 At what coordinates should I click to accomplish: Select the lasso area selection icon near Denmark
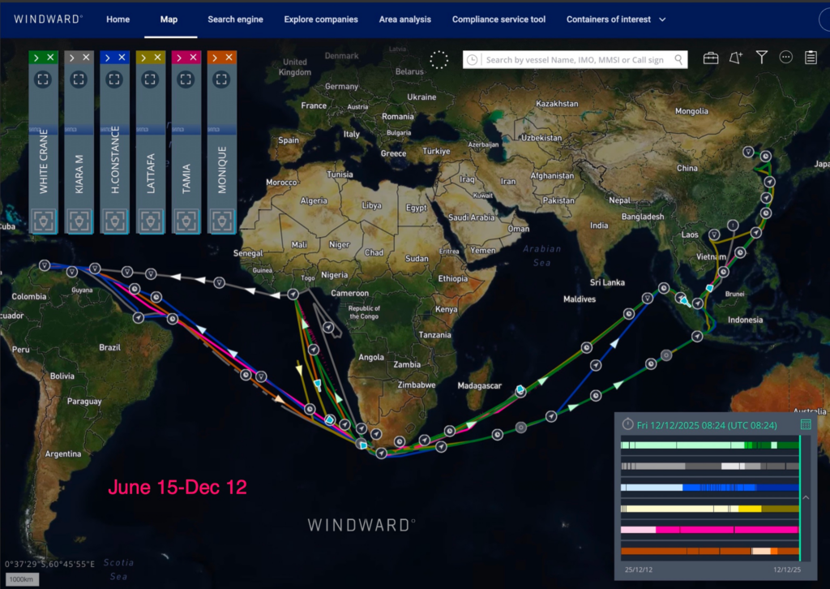pyautogui.click(x=439, y=59)
